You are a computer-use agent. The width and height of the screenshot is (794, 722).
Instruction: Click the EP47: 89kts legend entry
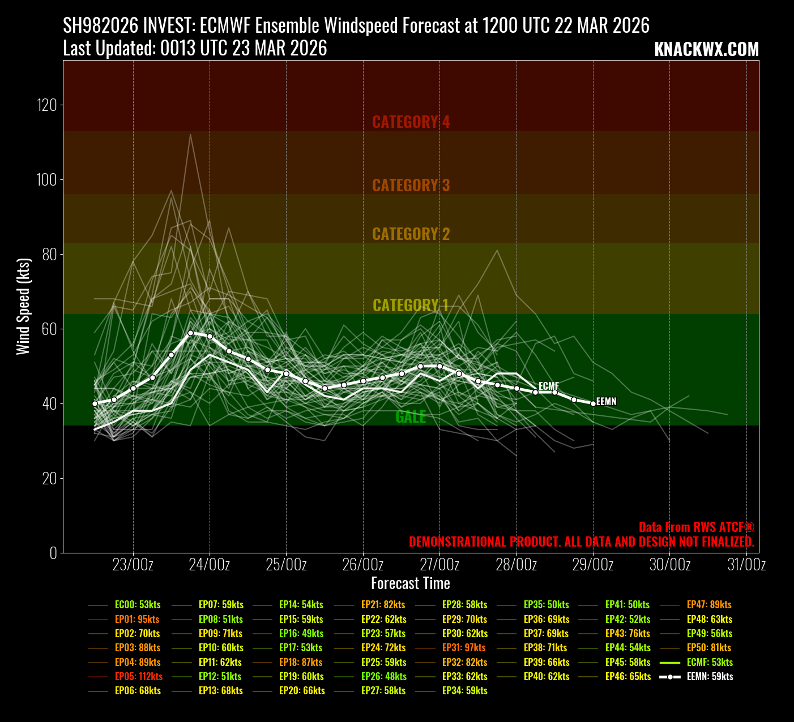click(x=709, y=605)
